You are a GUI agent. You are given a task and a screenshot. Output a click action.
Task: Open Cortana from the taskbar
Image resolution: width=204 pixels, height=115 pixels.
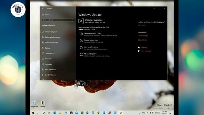[x=44, y=113]
